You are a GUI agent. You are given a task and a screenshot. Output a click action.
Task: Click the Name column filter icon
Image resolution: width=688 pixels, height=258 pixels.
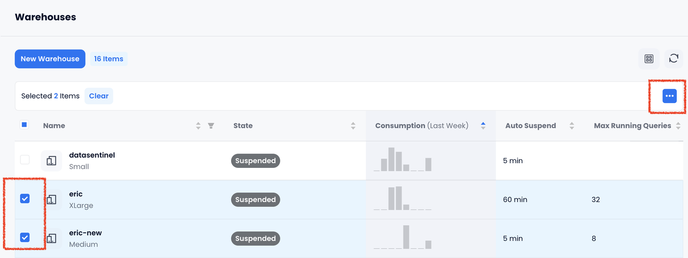pyautogui.click(x=211, y=126)
